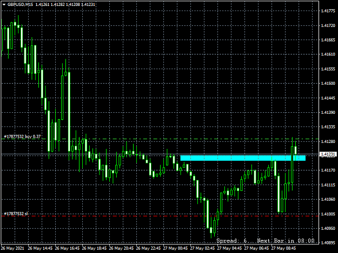Screen dimensions: 338x253
Task: Click the GBPUSD,M15 chart title triangle
Action: [x=4, y=4]
